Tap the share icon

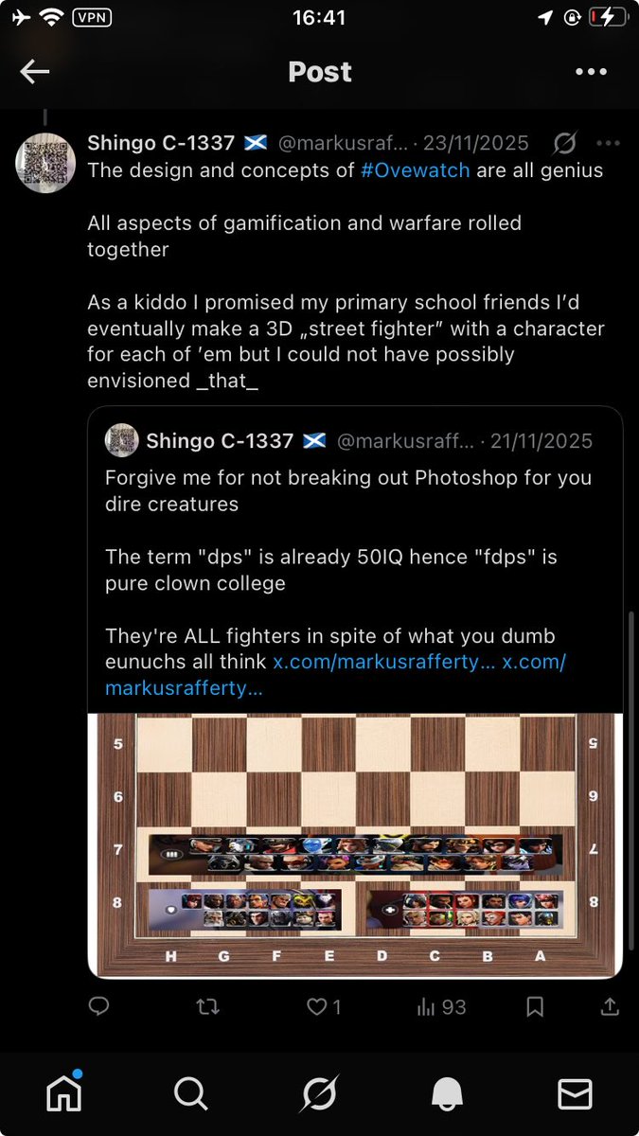611,1007
